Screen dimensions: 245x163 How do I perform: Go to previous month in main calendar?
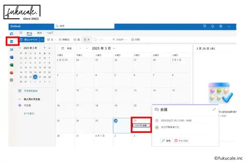[80, 48]
